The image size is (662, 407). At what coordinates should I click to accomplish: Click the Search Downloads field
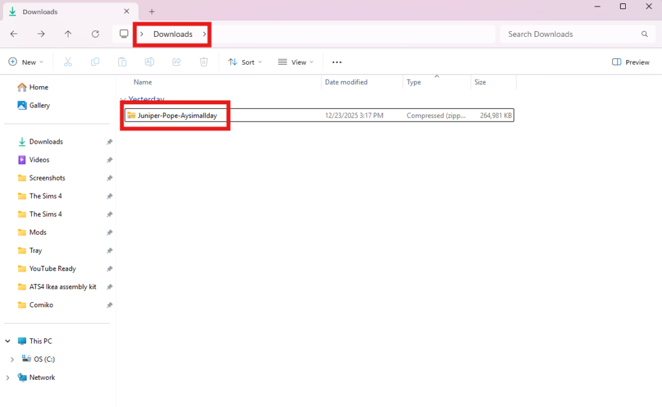coord(569,34)
